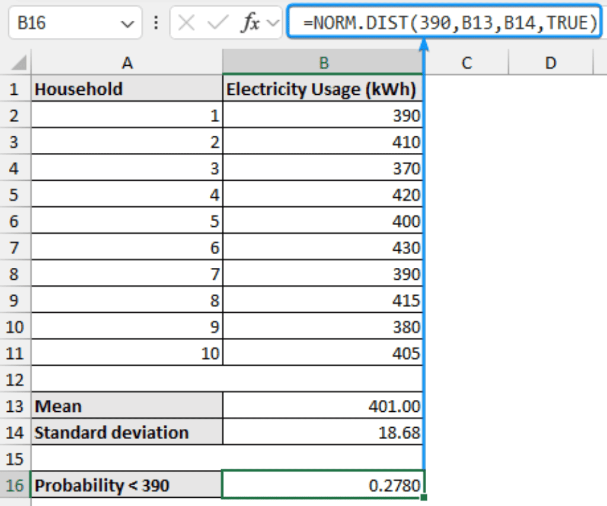607x506 pixels.
Task: Select column A header
Action: click(127, 62)
